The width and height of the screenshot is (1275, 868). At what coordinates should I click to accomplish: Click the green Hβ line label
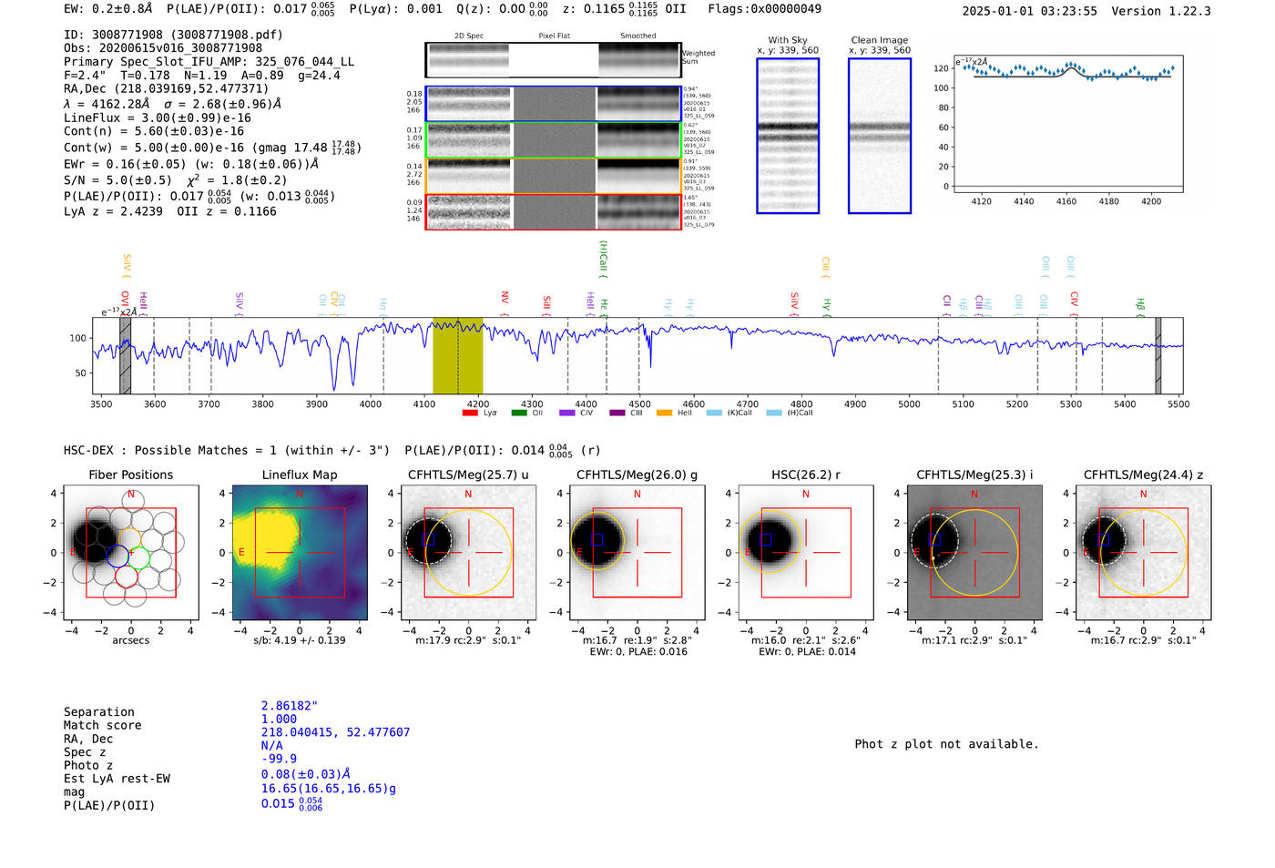[1140, 306]
